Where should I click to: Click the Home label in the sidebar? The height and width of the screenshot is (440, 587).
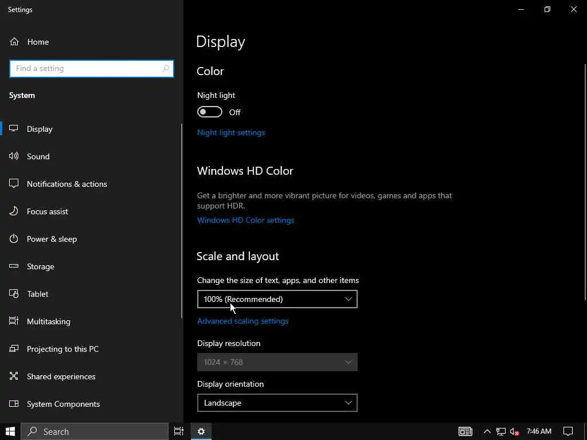tap(38, 42)
